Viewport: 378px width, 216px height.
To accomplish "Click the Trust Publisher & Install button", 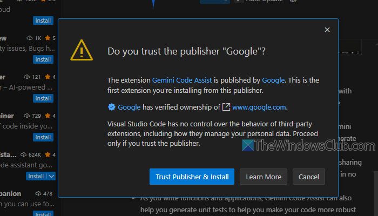I will (x=192, y=177).
